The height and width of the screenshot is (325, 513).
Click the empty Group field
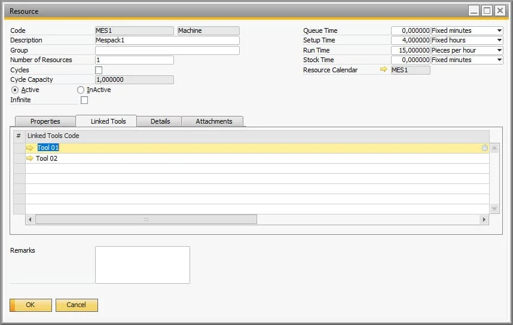(x=167, y=50)
